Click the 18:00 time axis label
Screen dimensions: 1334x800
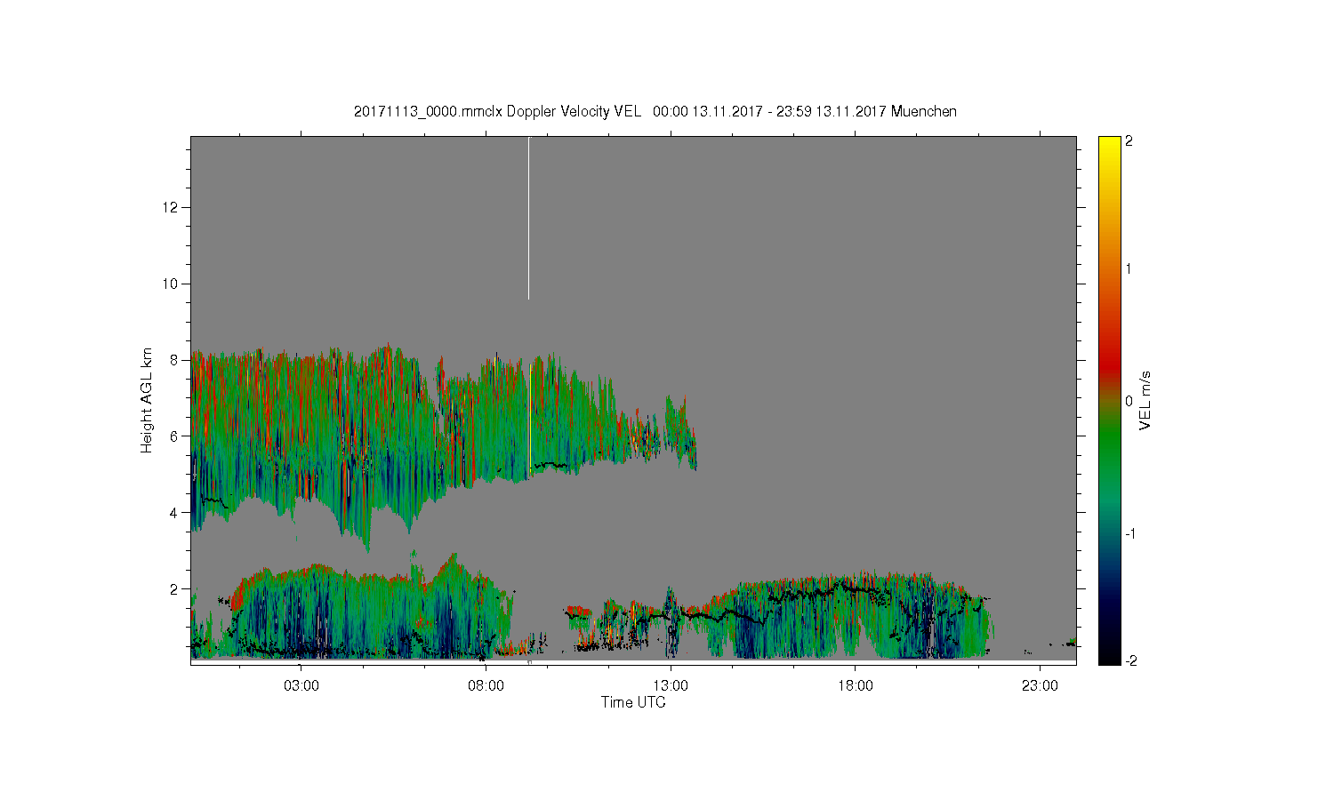click(855, 686)
